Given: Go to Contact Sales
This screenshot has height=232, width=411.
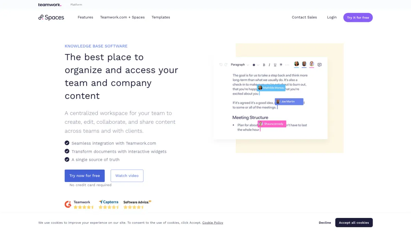Looking at the screenshot, I should 304,17.
